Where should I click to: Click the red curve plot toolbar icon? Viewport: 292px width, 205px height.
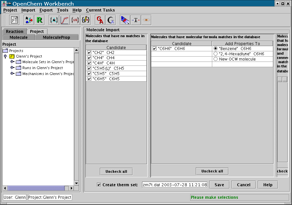[65, 20]
